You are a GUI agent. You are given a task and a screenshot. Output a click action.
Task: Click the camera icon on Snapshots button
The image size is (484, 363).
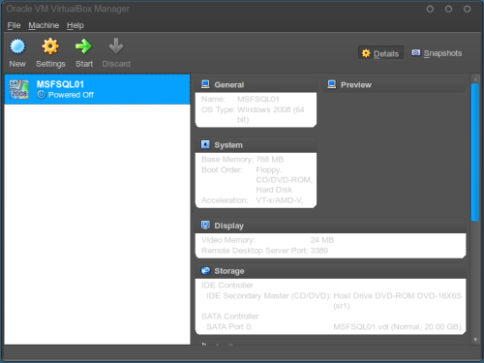[416, 52]
